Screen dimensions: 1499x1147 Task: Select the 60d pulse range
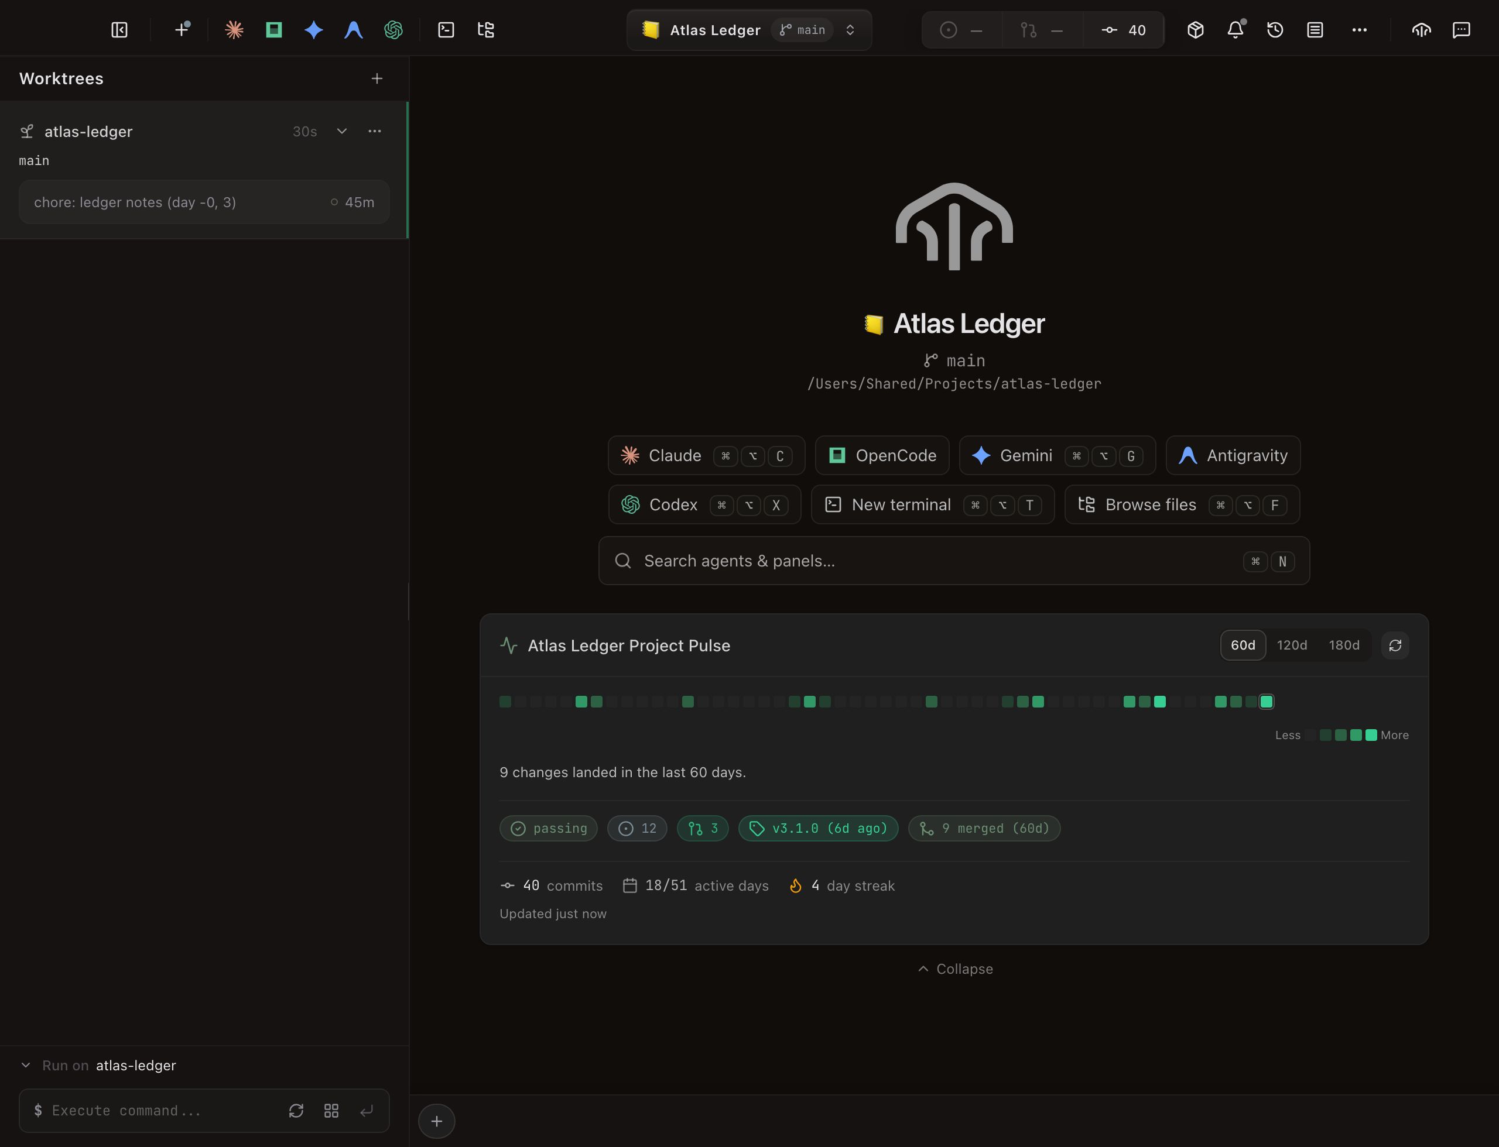(x=1243, y=645)
